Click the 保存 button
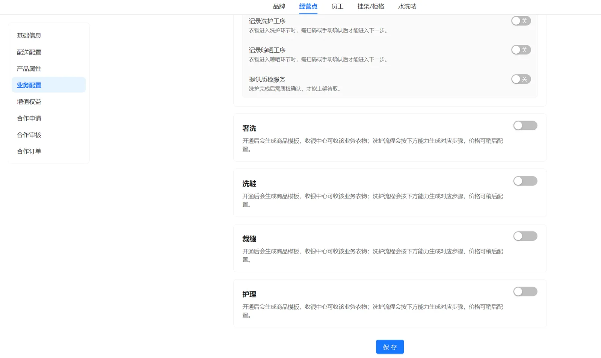The height and width of the screenshot is (358, 601). click(x=390, y=347)
